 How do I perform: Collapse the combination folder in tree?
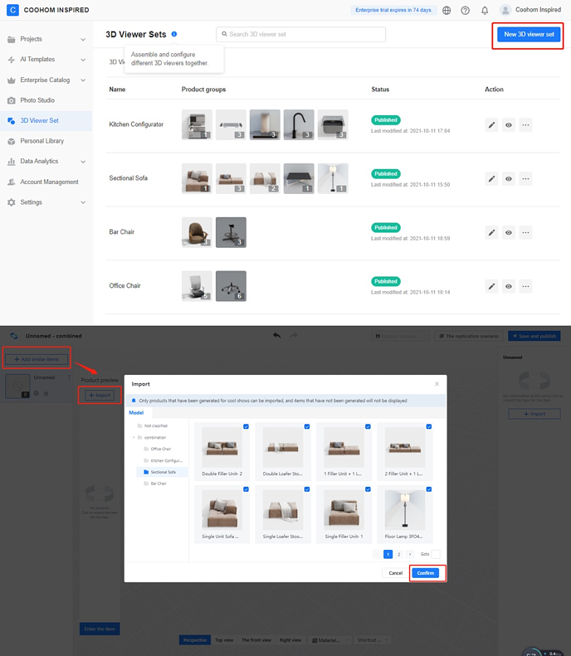pos(134,437)
